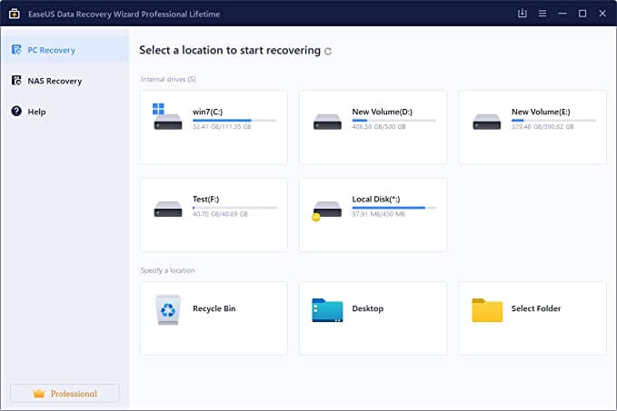Open the import/update icon in title bar
This screenshot has width=617, height=411.
coord(522,14)
